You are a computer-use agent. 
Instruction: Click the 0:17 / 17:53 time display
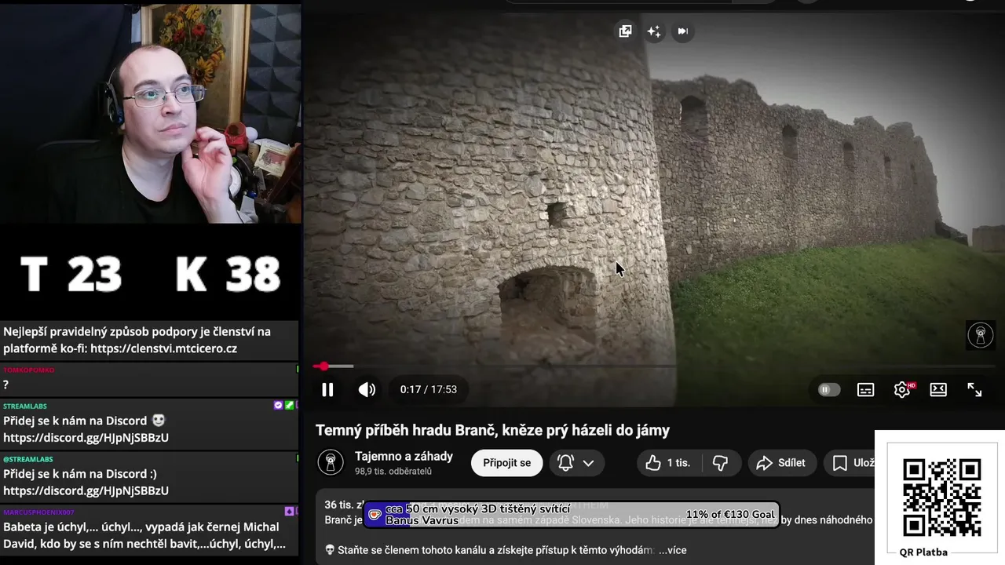(428, 389)
